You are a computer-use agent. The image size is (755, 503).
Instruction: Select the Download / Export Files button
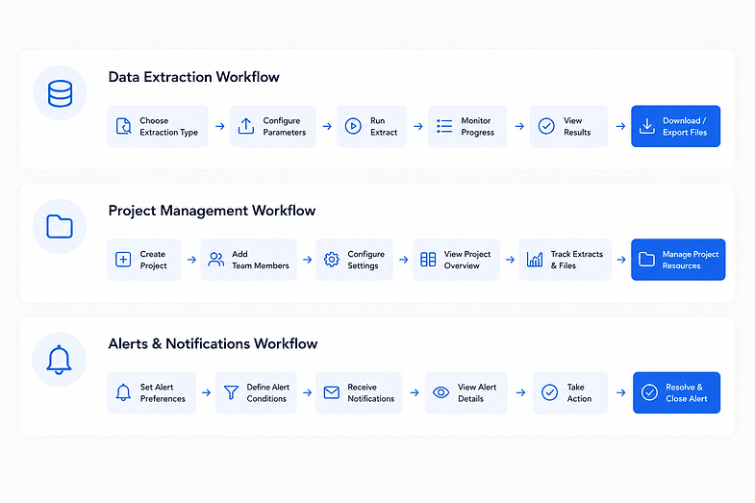pos(675,126)
